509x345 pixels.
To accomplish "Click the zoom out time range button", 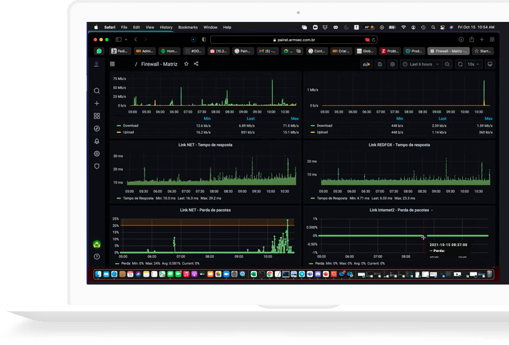I will coord(447,64).
